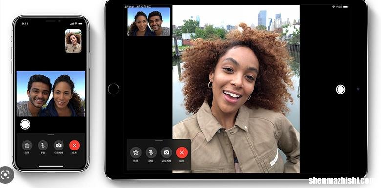This screenshot has width=381, height=188.
Task: Tap the woman's main video on iPad
Action: [236, 89]
